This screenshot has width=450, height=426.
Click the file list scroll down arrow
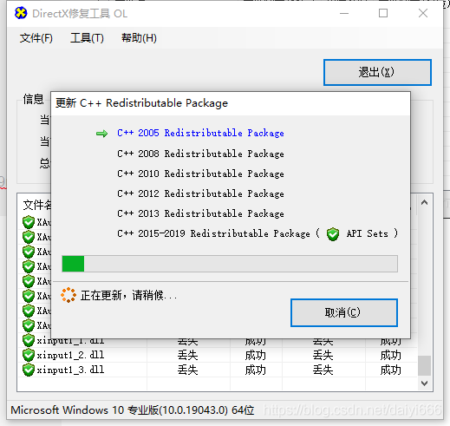pyautogui.click(x=424, y=383)
